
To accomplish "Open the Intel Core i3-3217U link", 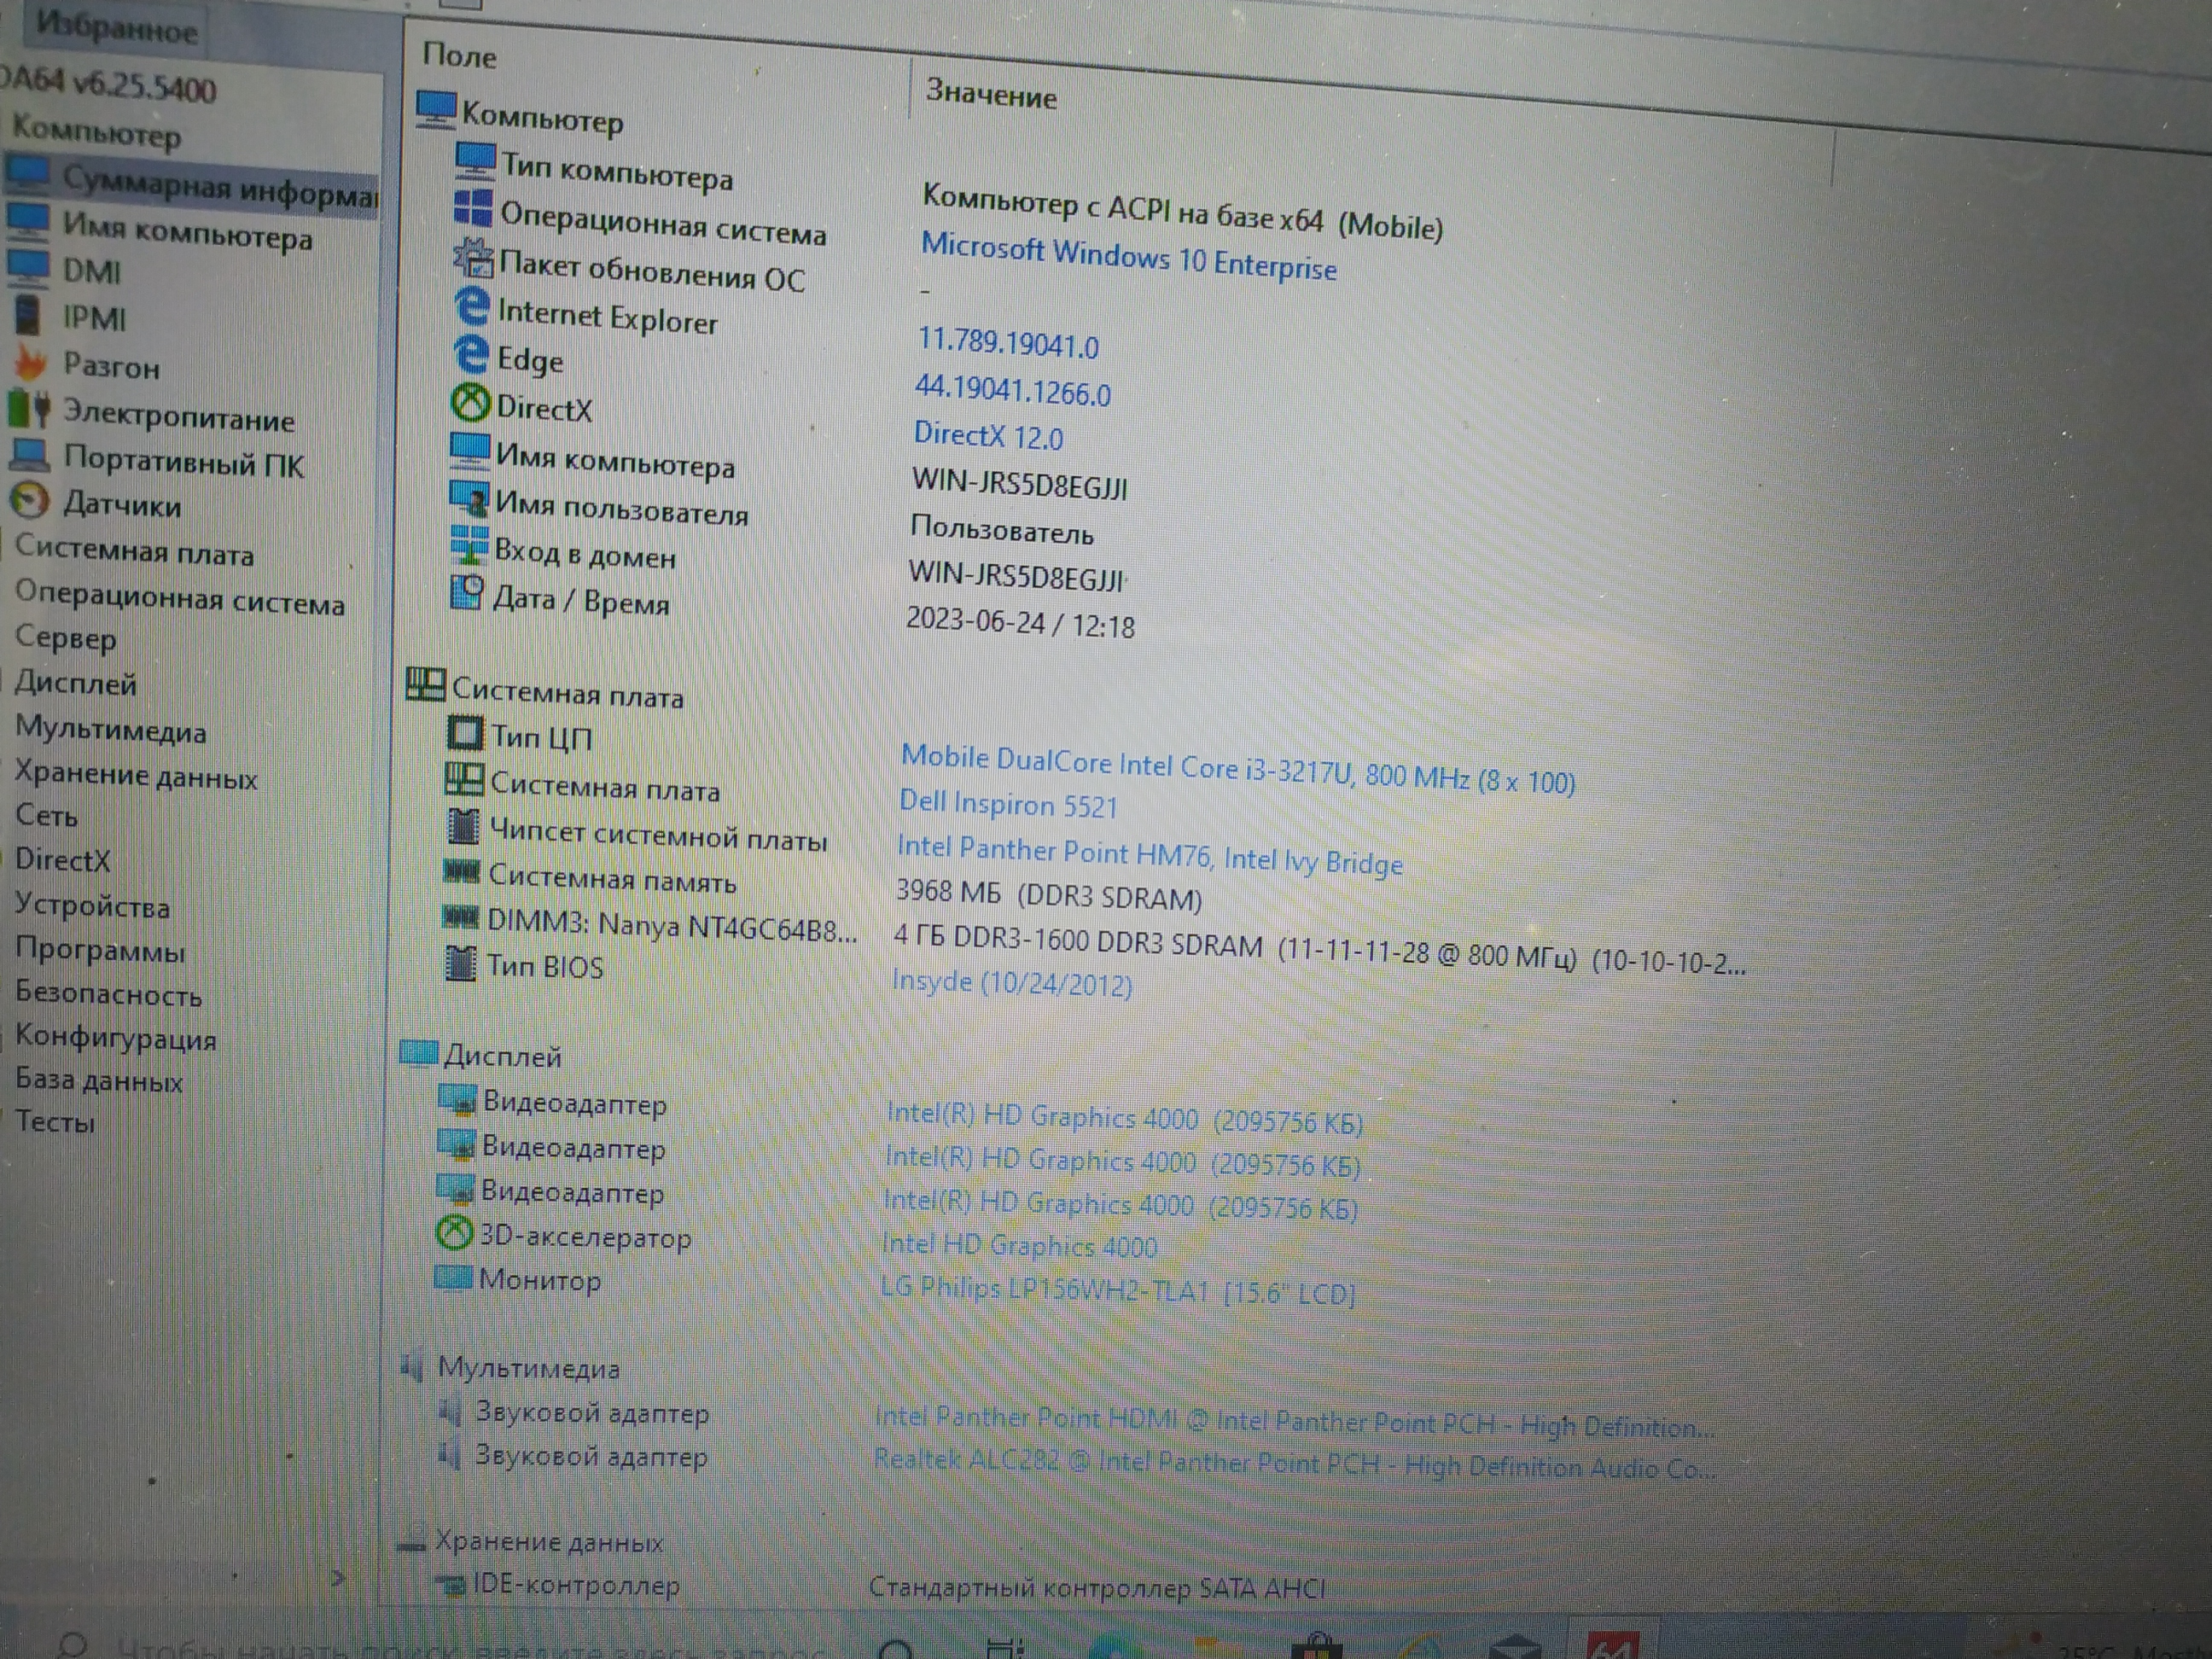I will pyautogui.click(x=1237, y=770).
